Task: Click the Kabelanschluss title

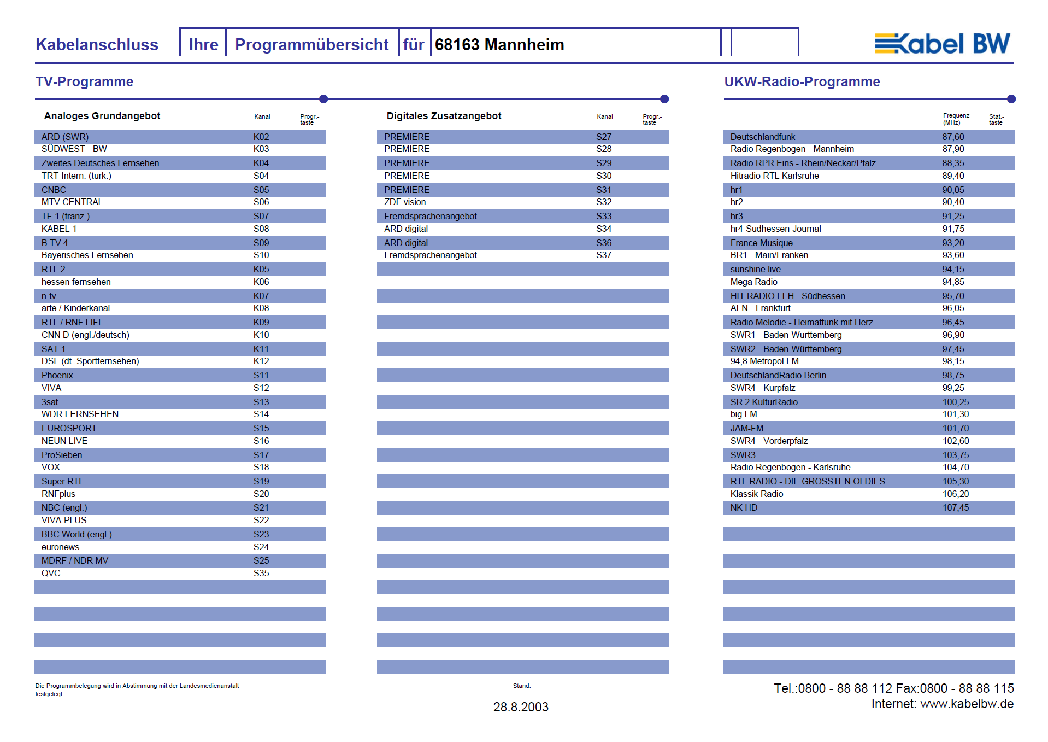Action: (x=97, y=44)
